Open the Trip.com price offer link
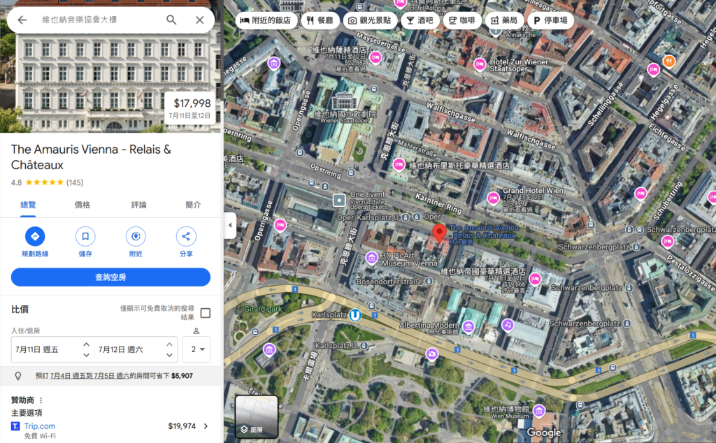 pyautogui.click(x=110, y=426)
